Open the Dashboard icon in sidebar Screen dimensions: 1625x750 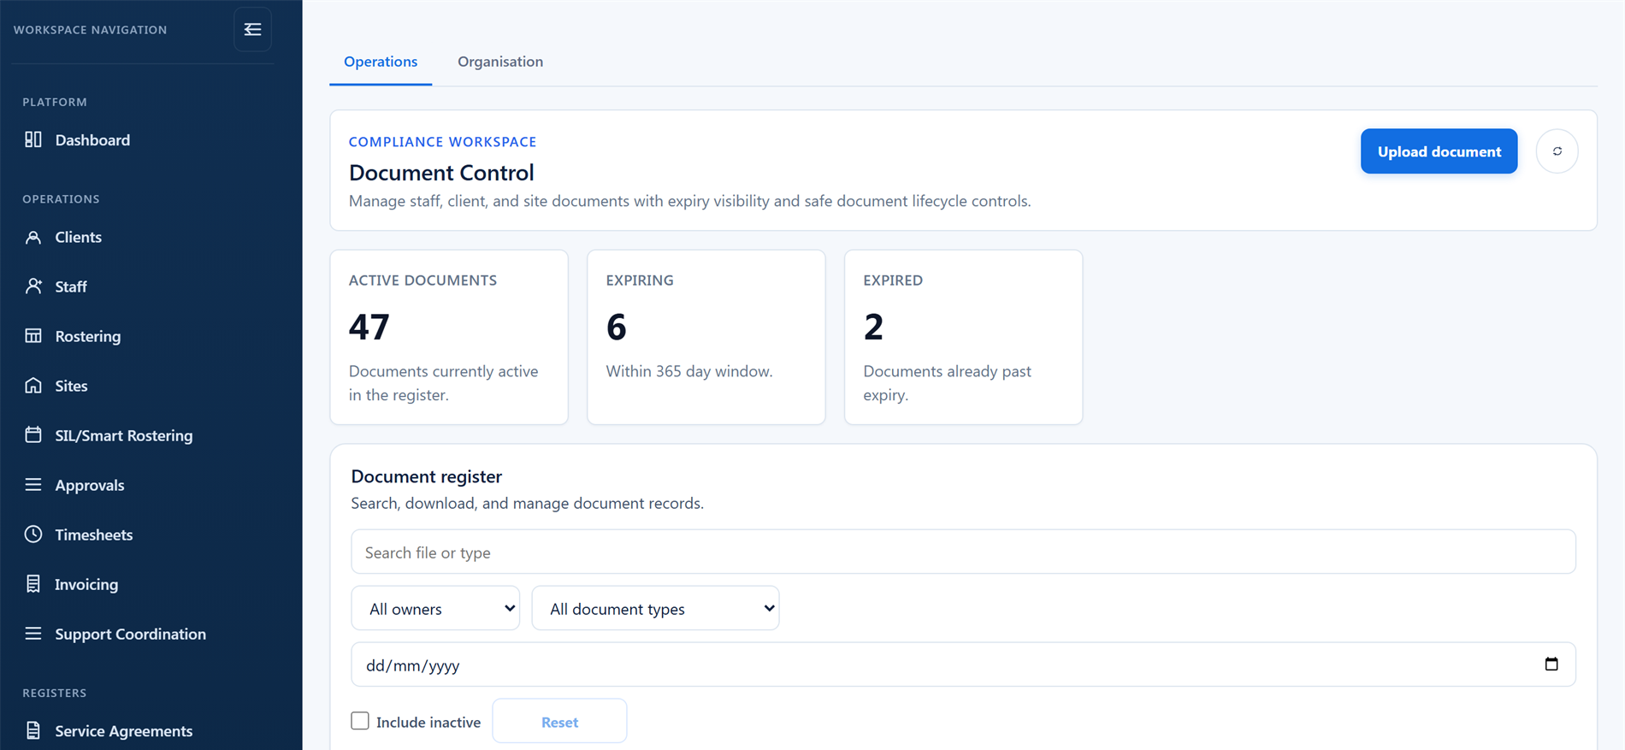[x=33, y=139]
